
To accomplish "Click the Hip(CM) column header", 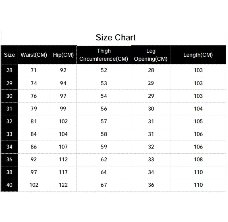I will click(x=63, y=55).
